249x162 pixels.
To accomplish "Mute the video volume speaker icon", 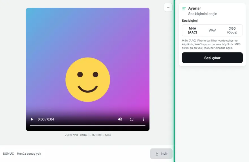I will (x=120, y=119).
